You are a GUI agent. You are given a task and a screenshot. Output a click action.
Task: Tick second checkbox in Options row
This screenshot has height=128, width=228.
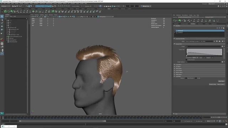196,78
